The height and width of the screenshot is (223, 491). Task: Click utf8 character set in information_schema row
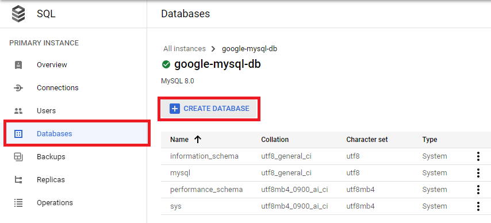pyautogui.click(x=353, y=156)
